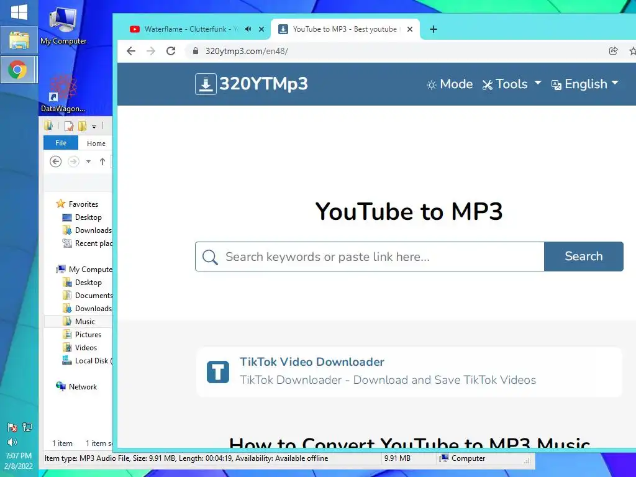Click the magnifier icon in search box
This screenshot has height=477, width=636.
pyautogui.click(x=210, y=257)
